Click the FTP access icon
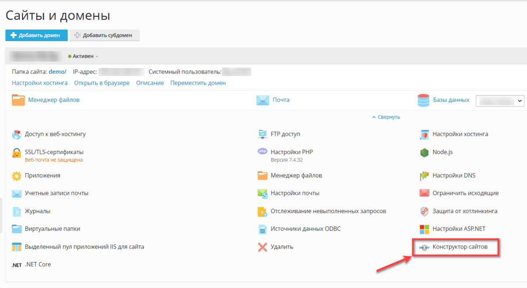 point(263,134)
